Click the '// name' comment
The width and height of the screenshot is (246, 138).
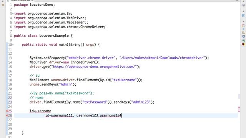[x=37, y=98]
